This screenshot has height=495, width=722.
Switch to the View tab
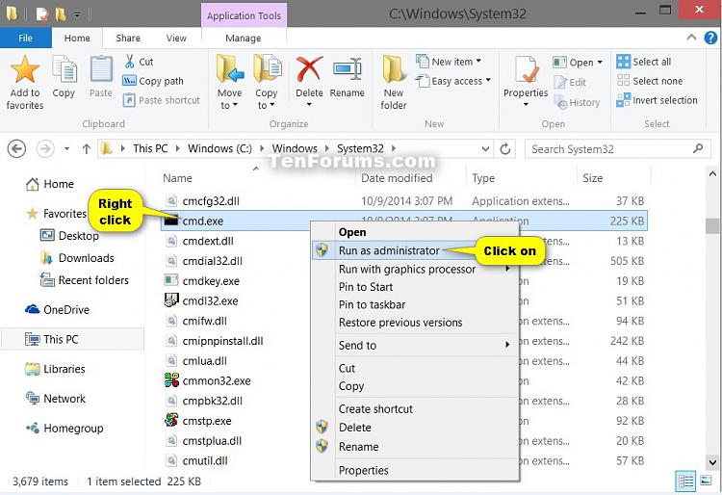[x=176, y=39]
